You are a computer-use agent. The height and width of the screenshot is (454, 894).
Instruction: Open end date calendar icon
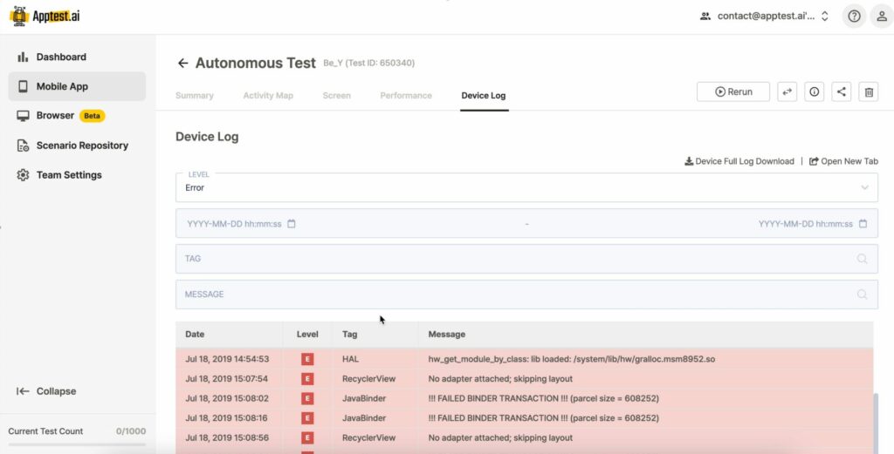pyautogui.click(x=863, y=224)
